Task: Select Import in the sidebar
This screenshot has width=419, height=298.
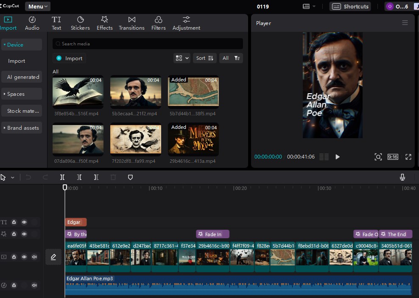Action: (x=17, y=61)
